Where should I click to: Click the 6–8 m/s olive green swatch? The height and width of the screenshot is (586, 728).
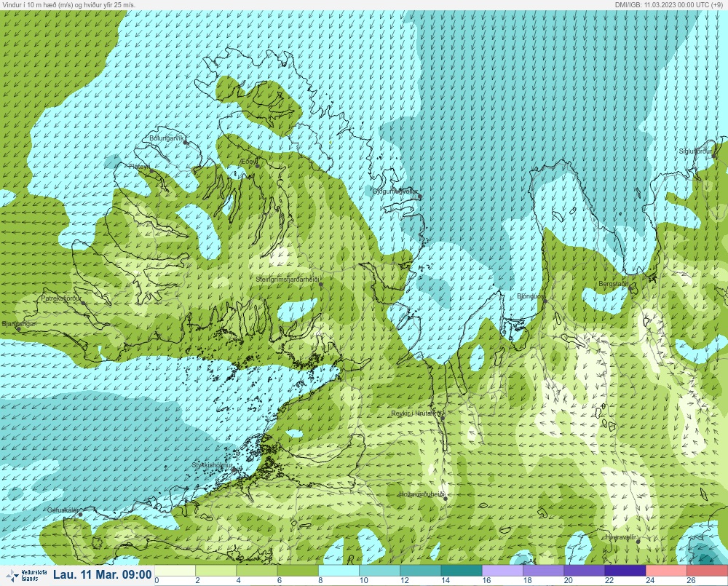point(298,571)
